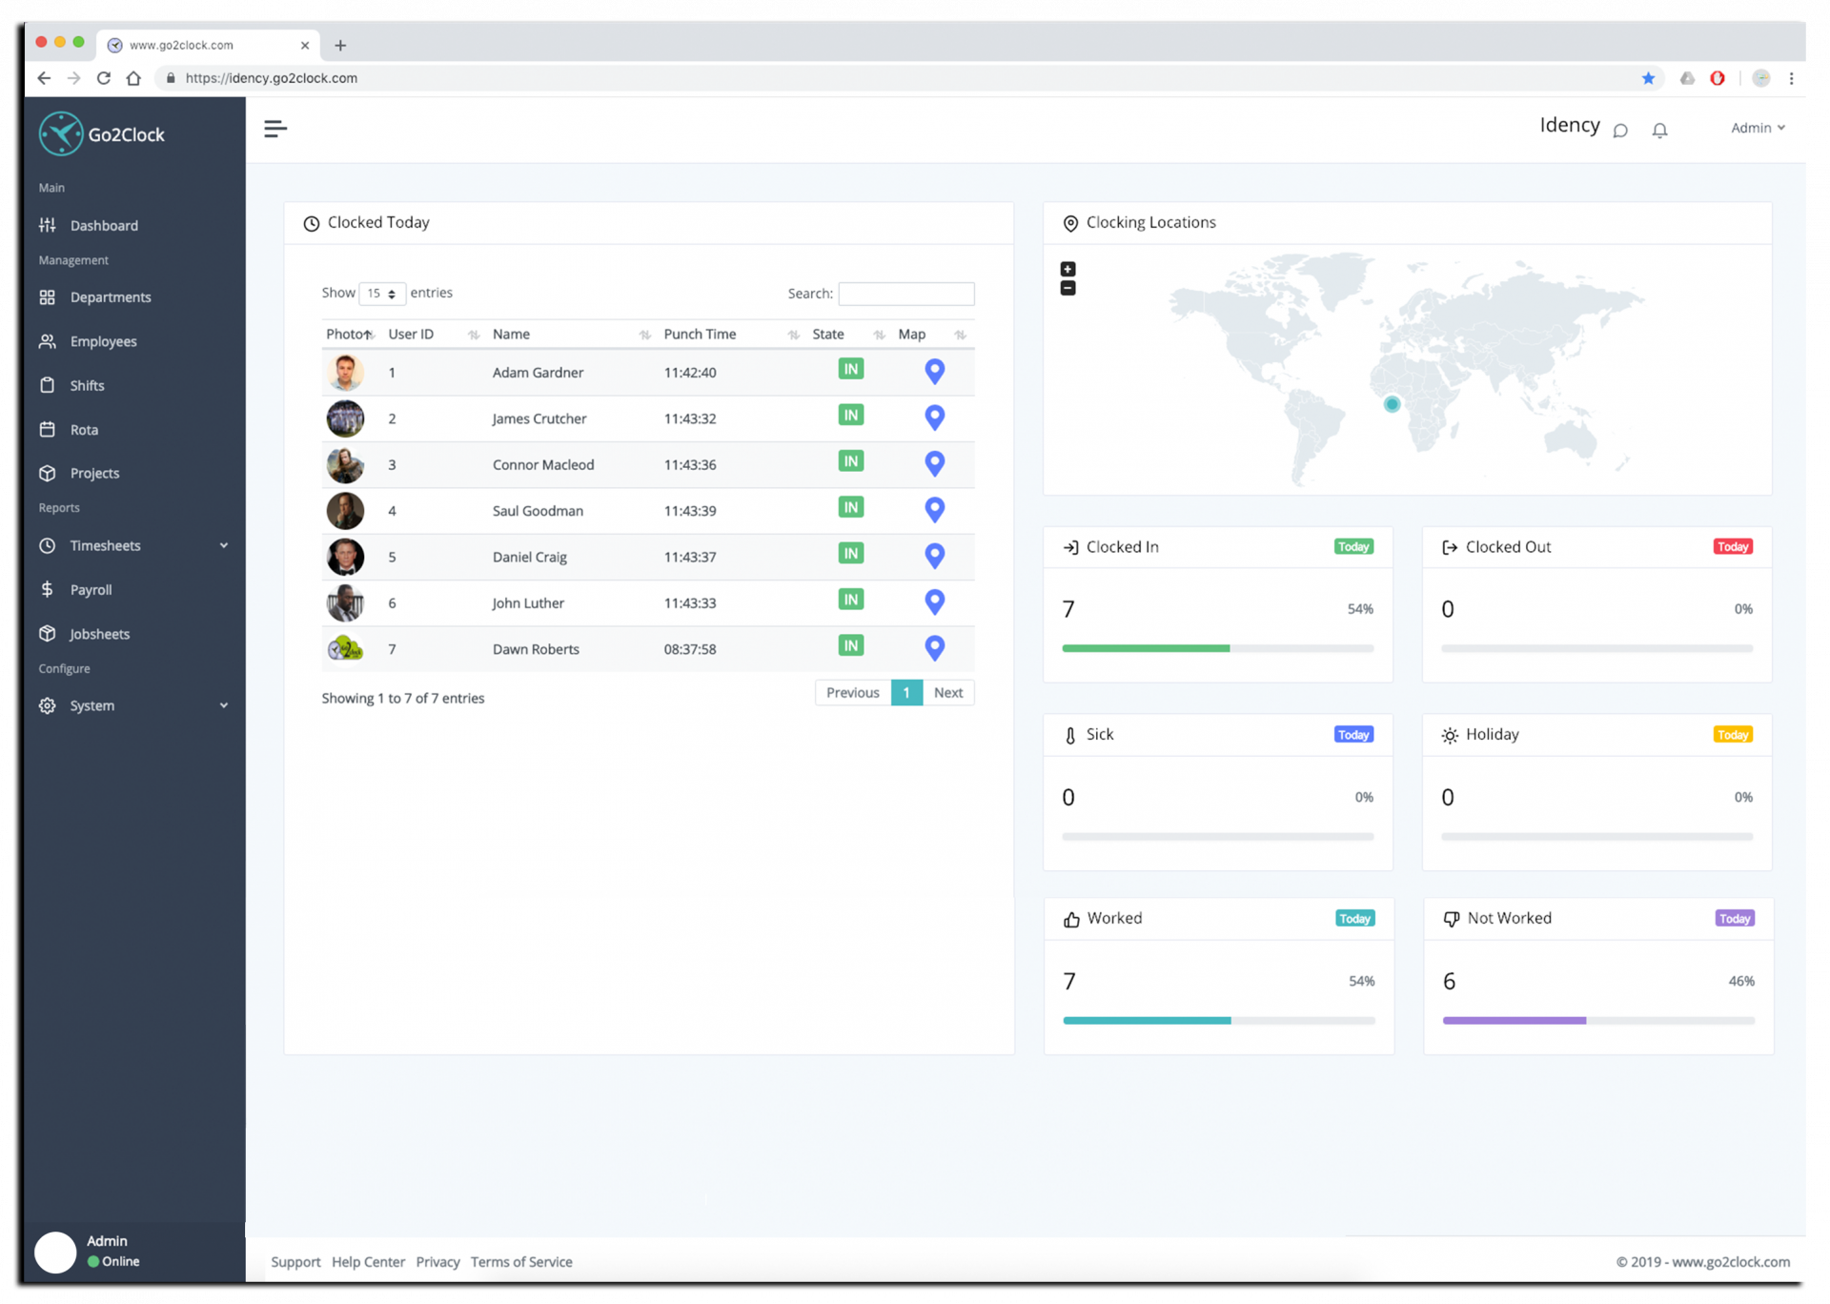Click the cloud extension icon in toolbar
The width and height of the screenshot is (1830, 1304).
point(1687,78)
